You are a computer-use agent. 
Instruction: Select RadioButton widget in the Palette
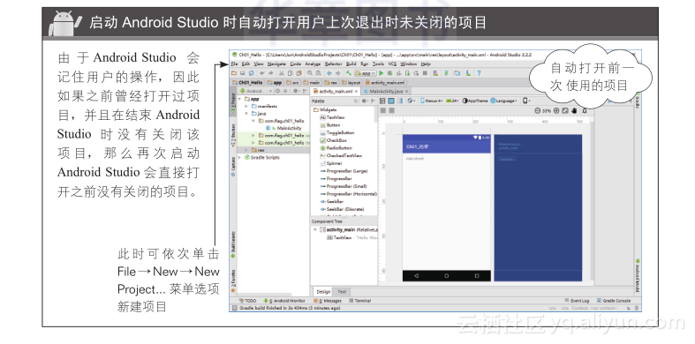[336, 148]
